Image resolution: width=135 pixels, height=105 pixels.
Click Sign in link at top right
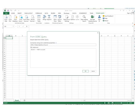point(129,13)
